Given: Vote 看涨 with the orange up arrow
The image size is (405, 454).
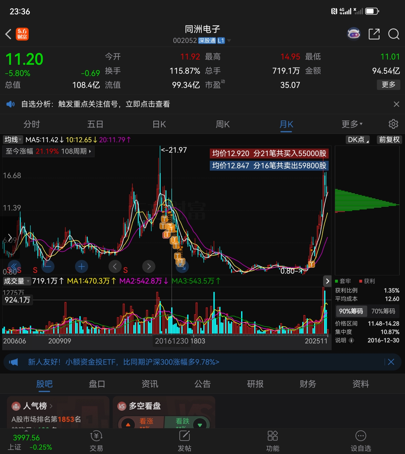Looking at the screenshot, I should [x=128, y=425].
